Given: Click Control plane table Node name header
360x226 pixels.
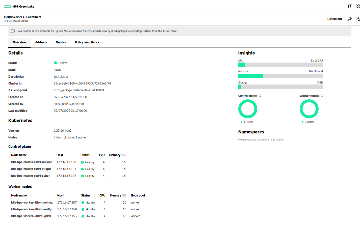Looking at the screenshot, I should click(19, 155).
